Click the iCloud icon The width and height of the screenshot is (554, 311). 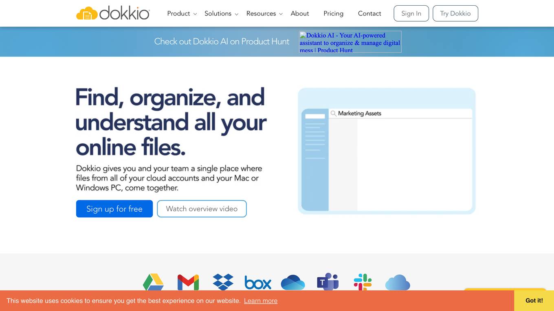click(398, 282)
